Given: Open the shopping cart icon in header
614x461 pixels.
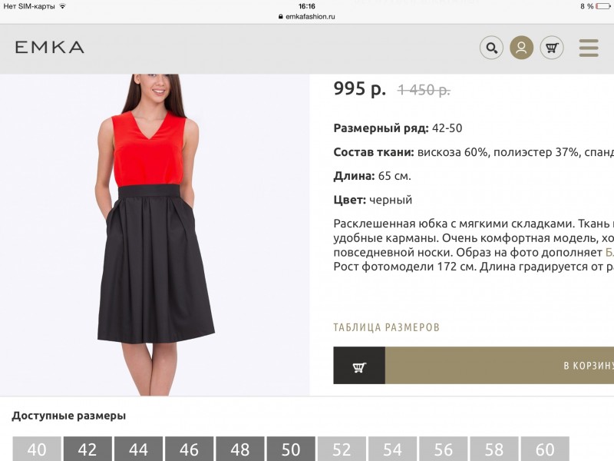Looking at the screenshot, I should (551, 48).
